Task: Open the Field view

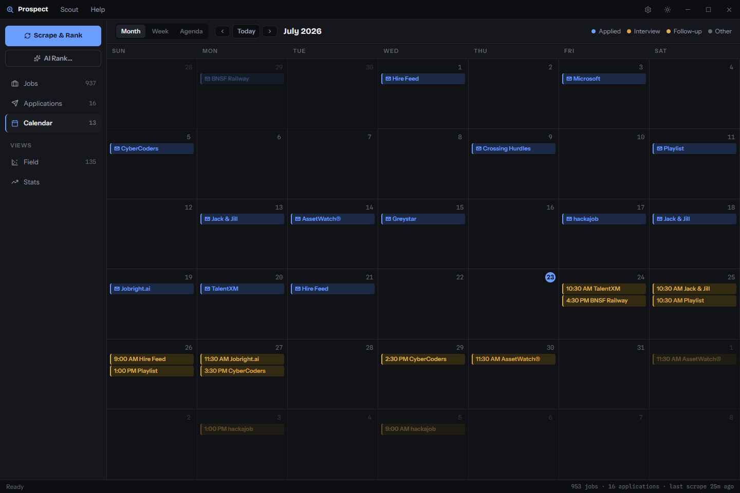Action: 53,162
